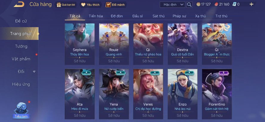265x122 pixels.
Task: Tap the blue voucher ticket icon
Action: click(234, 4)
